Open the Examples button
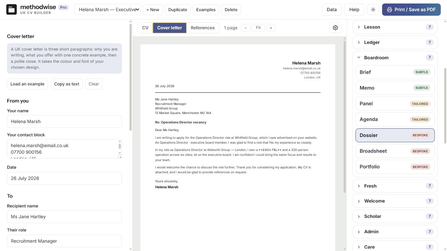 pyautogui.click(x=206, y=10)
